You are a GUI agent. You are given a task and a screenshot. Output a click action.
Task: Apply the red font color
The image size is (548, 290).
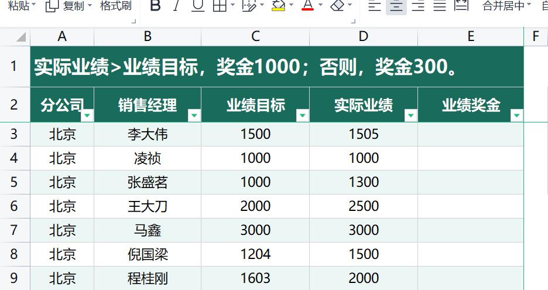click(307, 5)
